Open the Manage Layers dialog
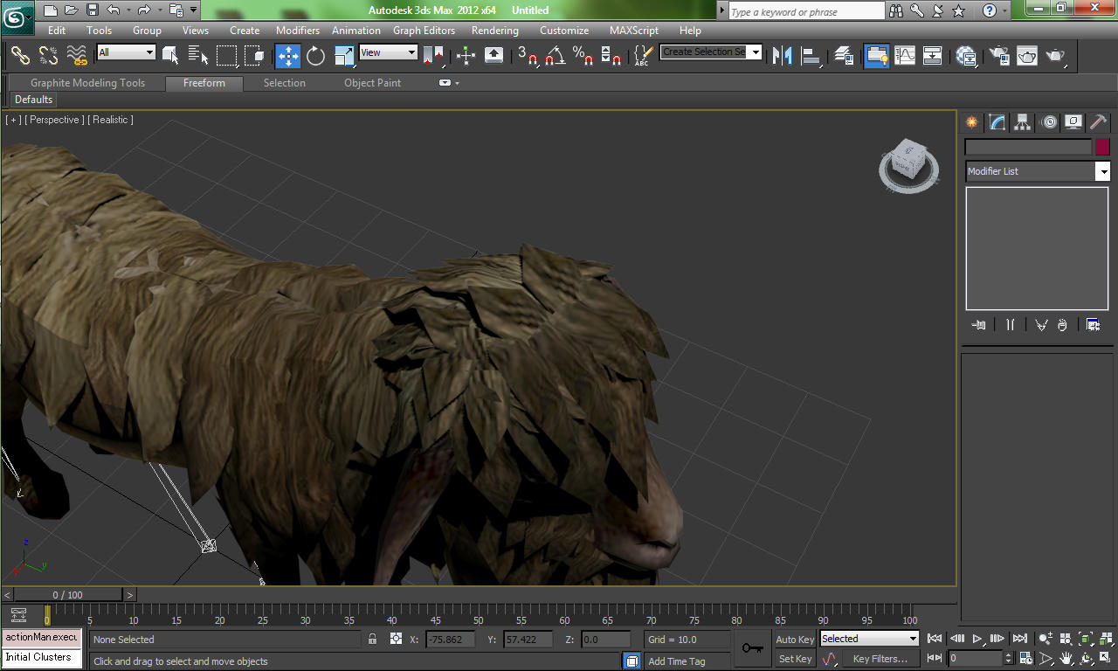The width and height of the screenshot is (1118, 671). pyautogui.click(x=844, y=55)
